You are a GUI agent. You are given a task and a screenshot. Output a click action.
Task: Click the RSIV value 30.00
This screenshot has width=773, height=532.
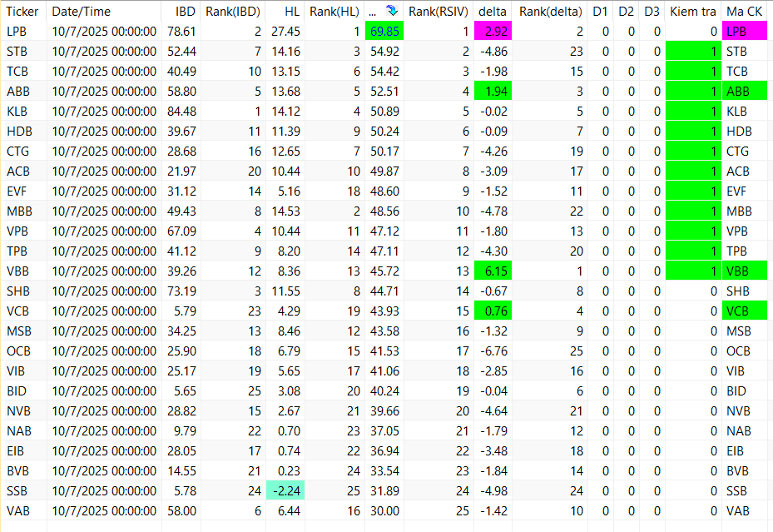pos(385,511)
